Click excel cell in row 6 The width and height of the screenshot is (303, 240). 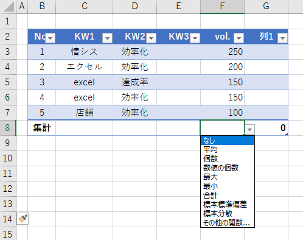[85, 97]
